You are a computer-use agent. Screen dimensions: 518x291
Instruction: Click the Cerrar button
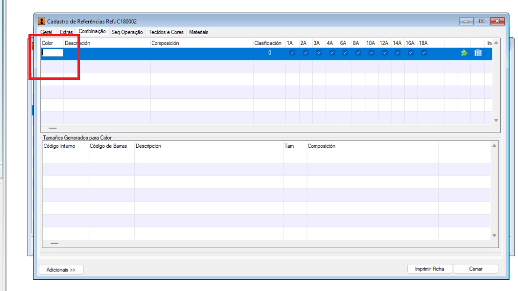(476, 269)
